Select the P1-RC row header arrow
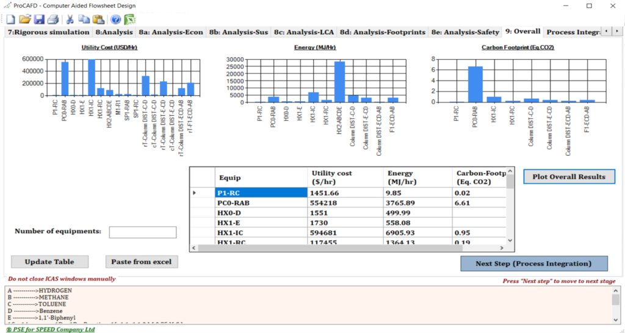 pos(203,193)
